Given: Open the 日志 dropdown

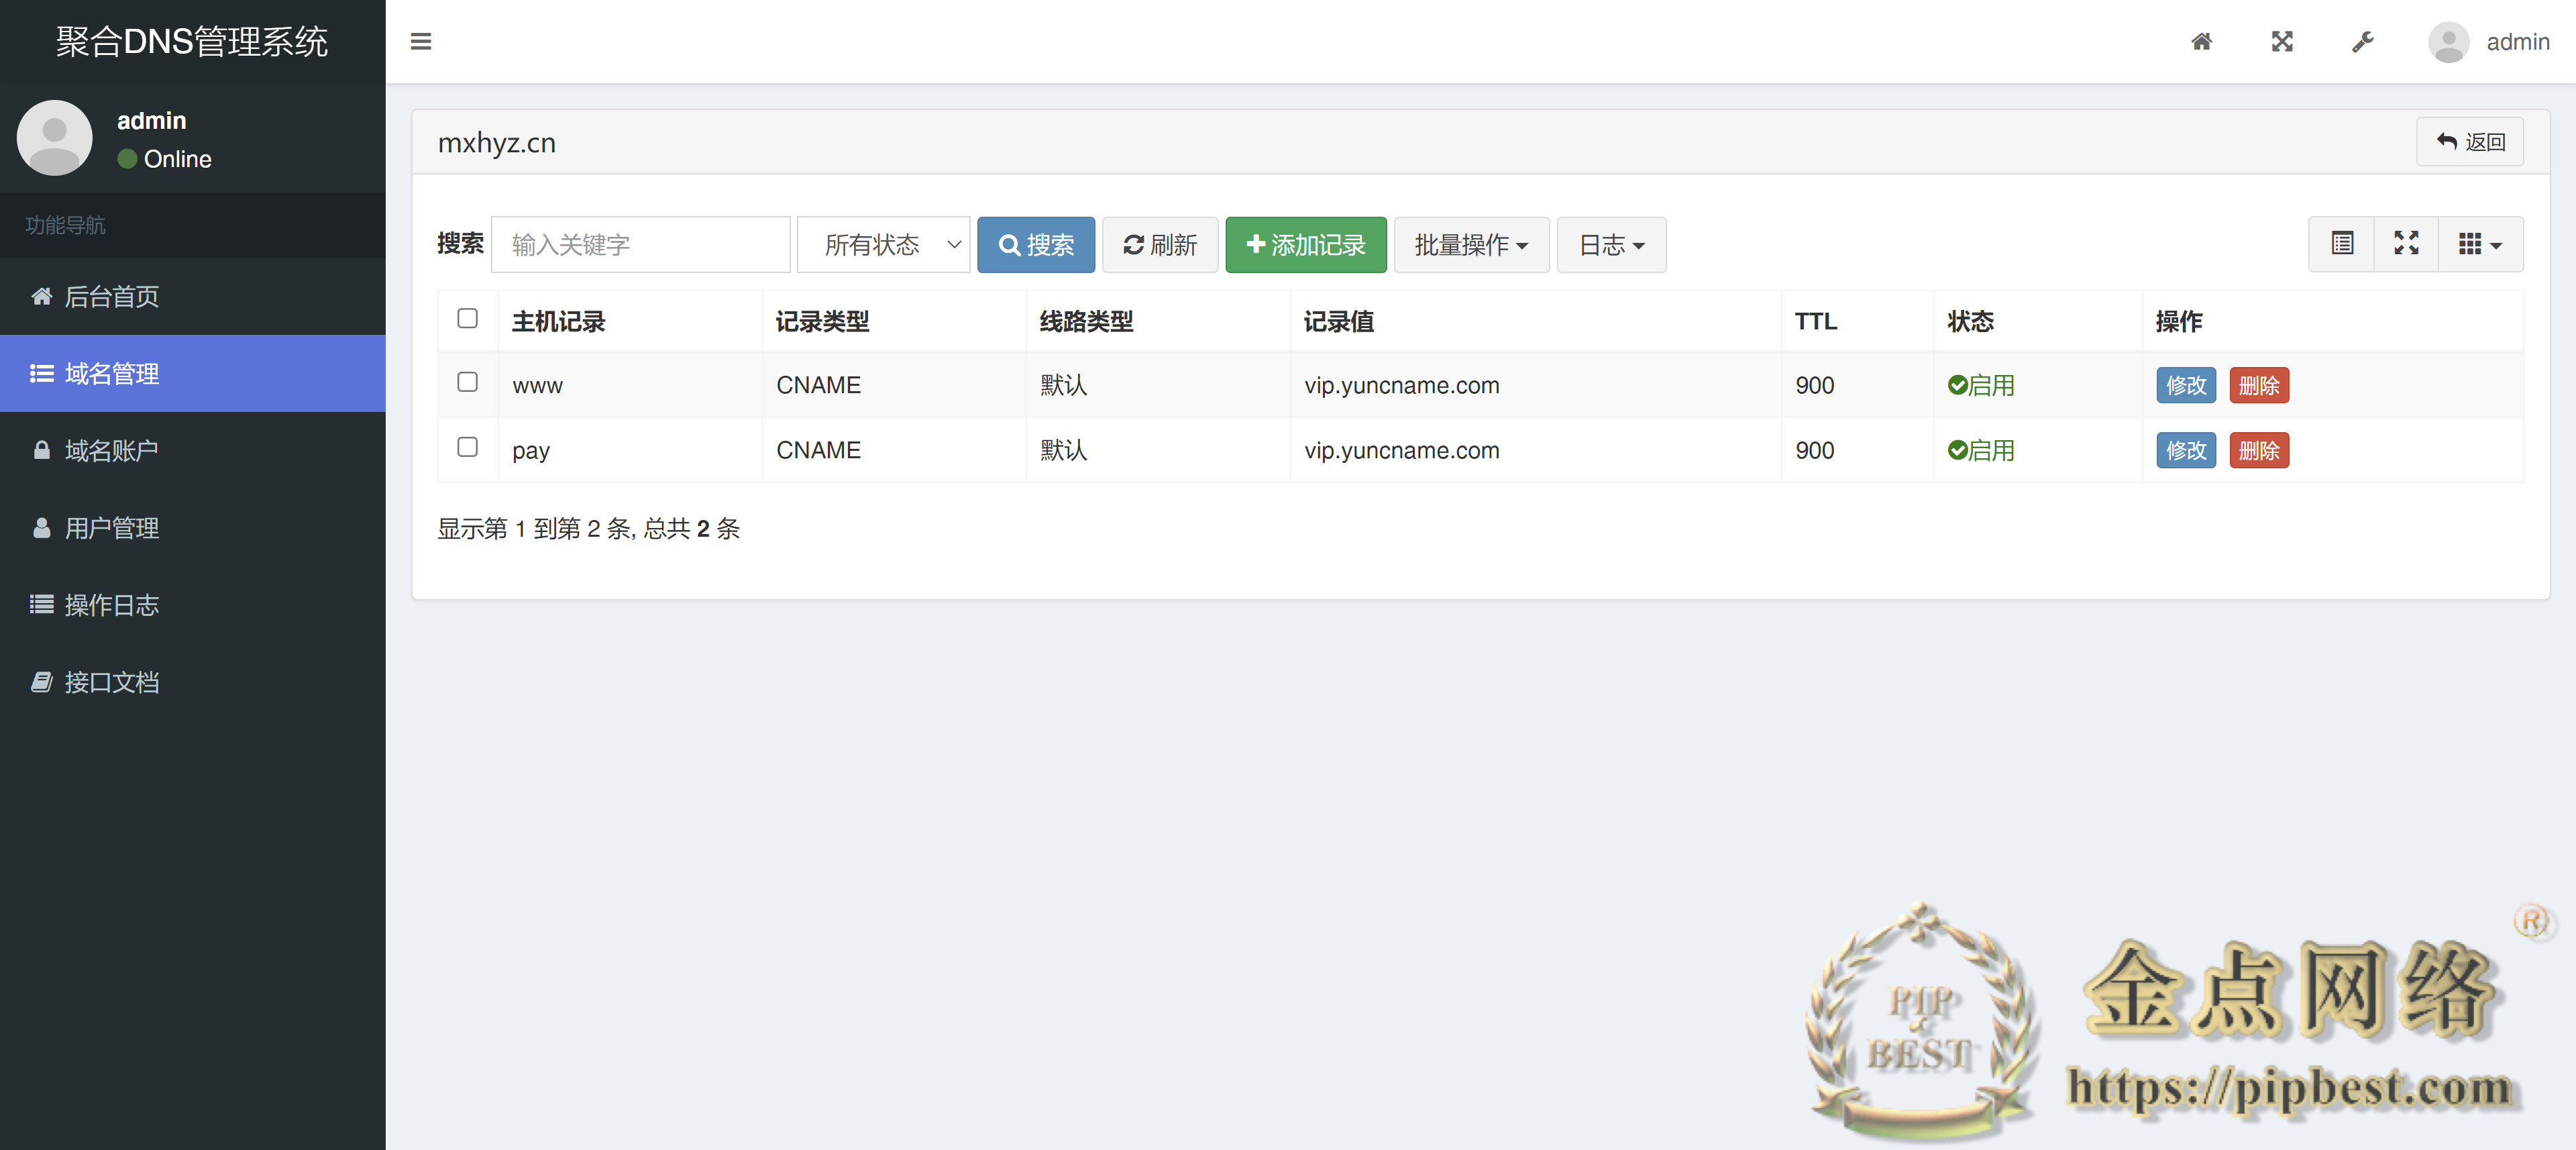Looking at the screenshot, I should (1610, 244).
